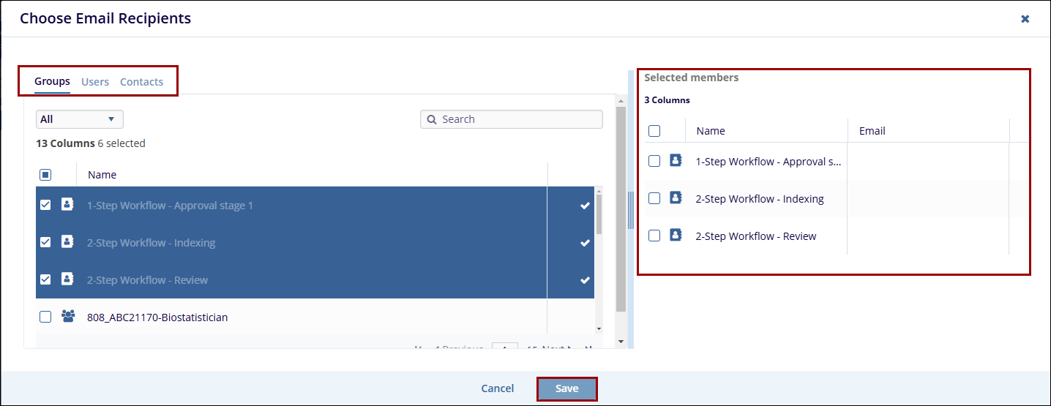This screenshot has height=406, width=1051.
Task: Switch to the Contacts tab
Action: [141, 82]
